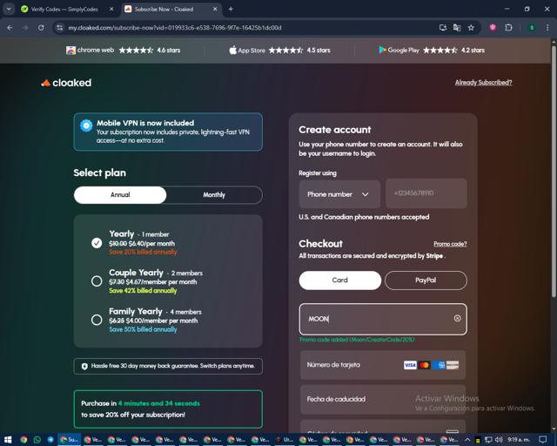Click the phone number input field
The width and height of the screenshot is (557, 446).
426,193
